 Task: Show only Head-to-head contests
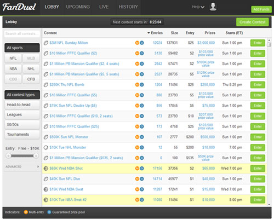pyautogui.click(x=22, y=105)
